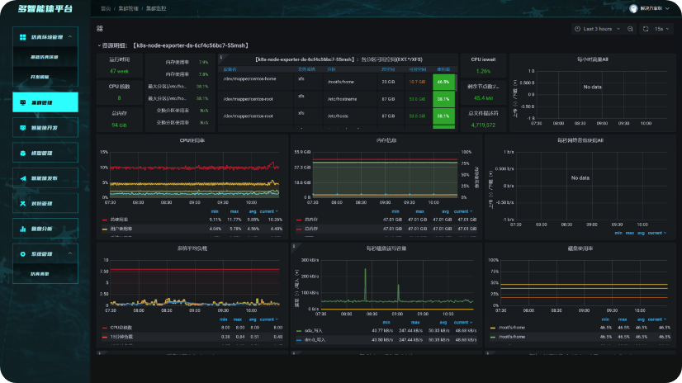
Task: Click the 数据分析 bar chart icon
Action: tap(22, 229)
